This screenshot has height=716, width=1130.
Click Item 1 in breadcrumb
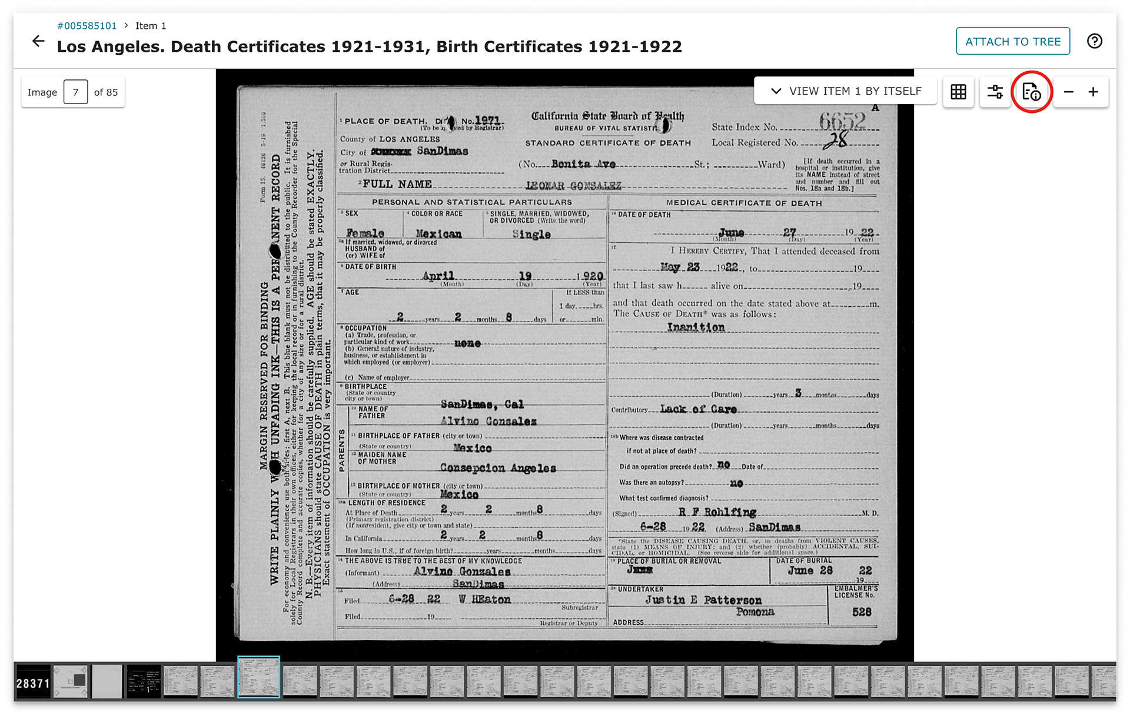(x=151, y=26)
